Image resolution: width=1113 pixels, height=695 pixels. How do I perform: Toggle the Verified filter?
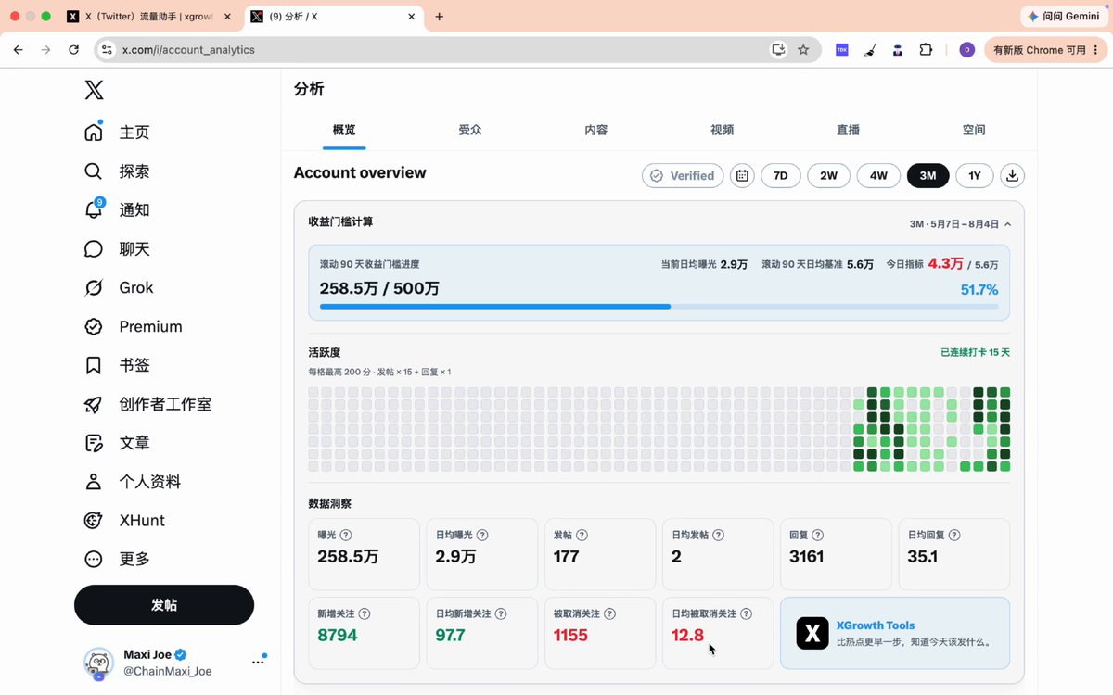point(683,176)
